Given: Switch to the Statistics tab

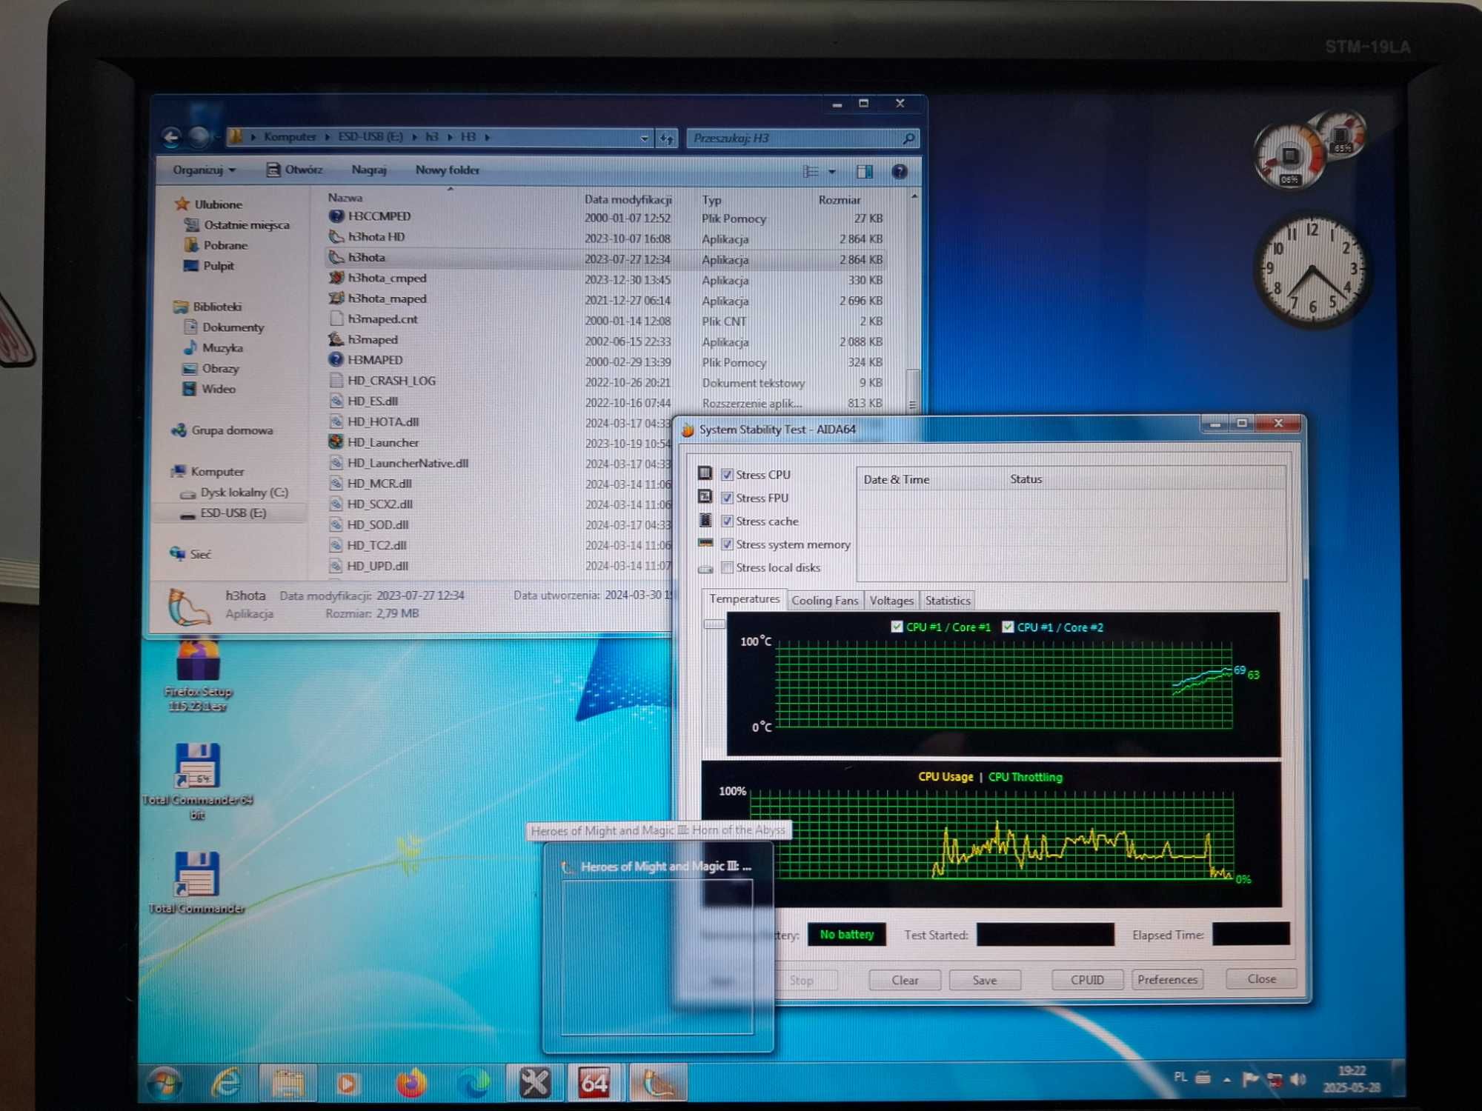Looking at the screenshot, I should (x=948, y=601).
